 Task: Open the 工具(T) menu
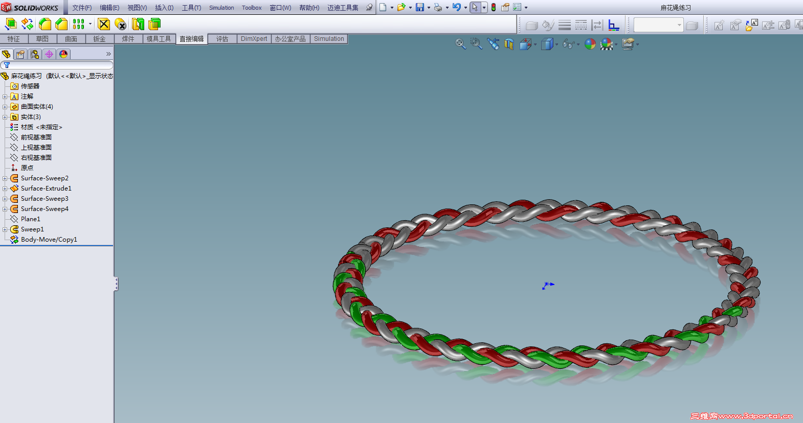[x=191, y=8]
